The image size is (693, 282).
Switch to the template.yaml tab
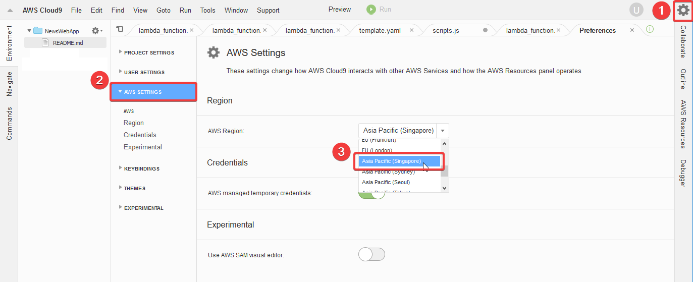pos(380,30)
